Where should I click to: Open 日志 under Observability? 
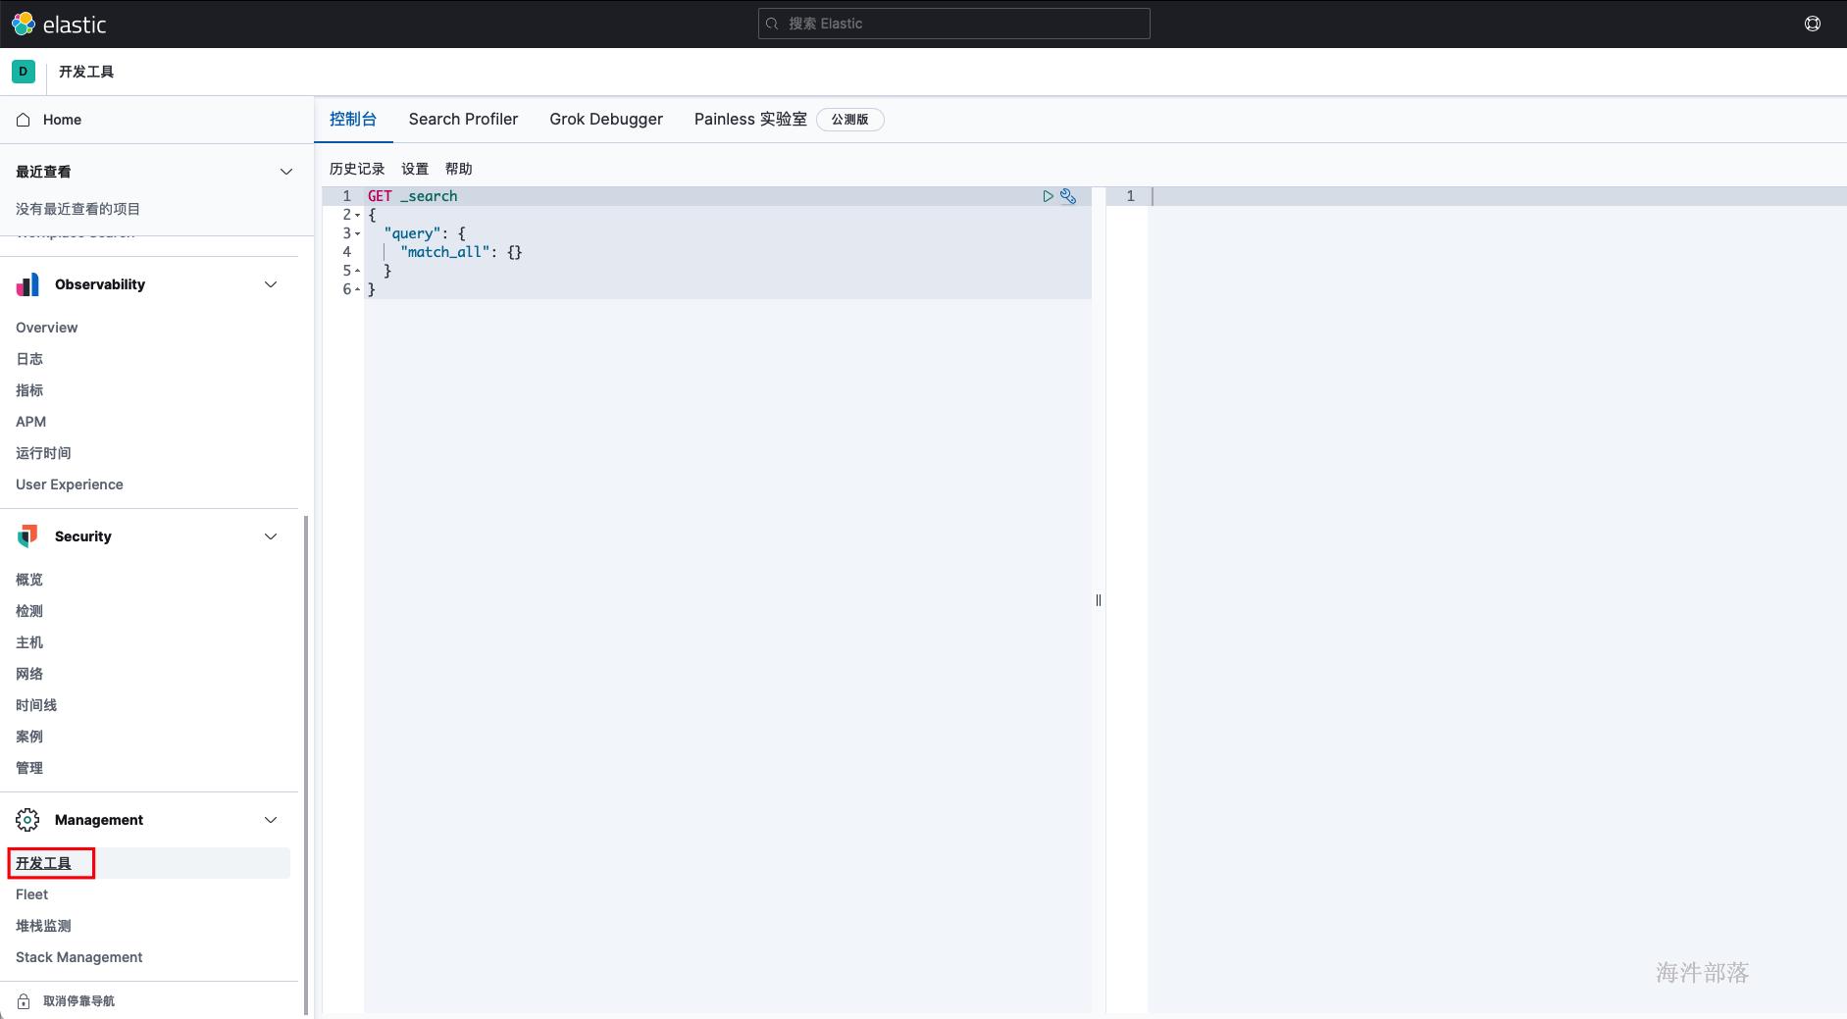tap(29, 359)
